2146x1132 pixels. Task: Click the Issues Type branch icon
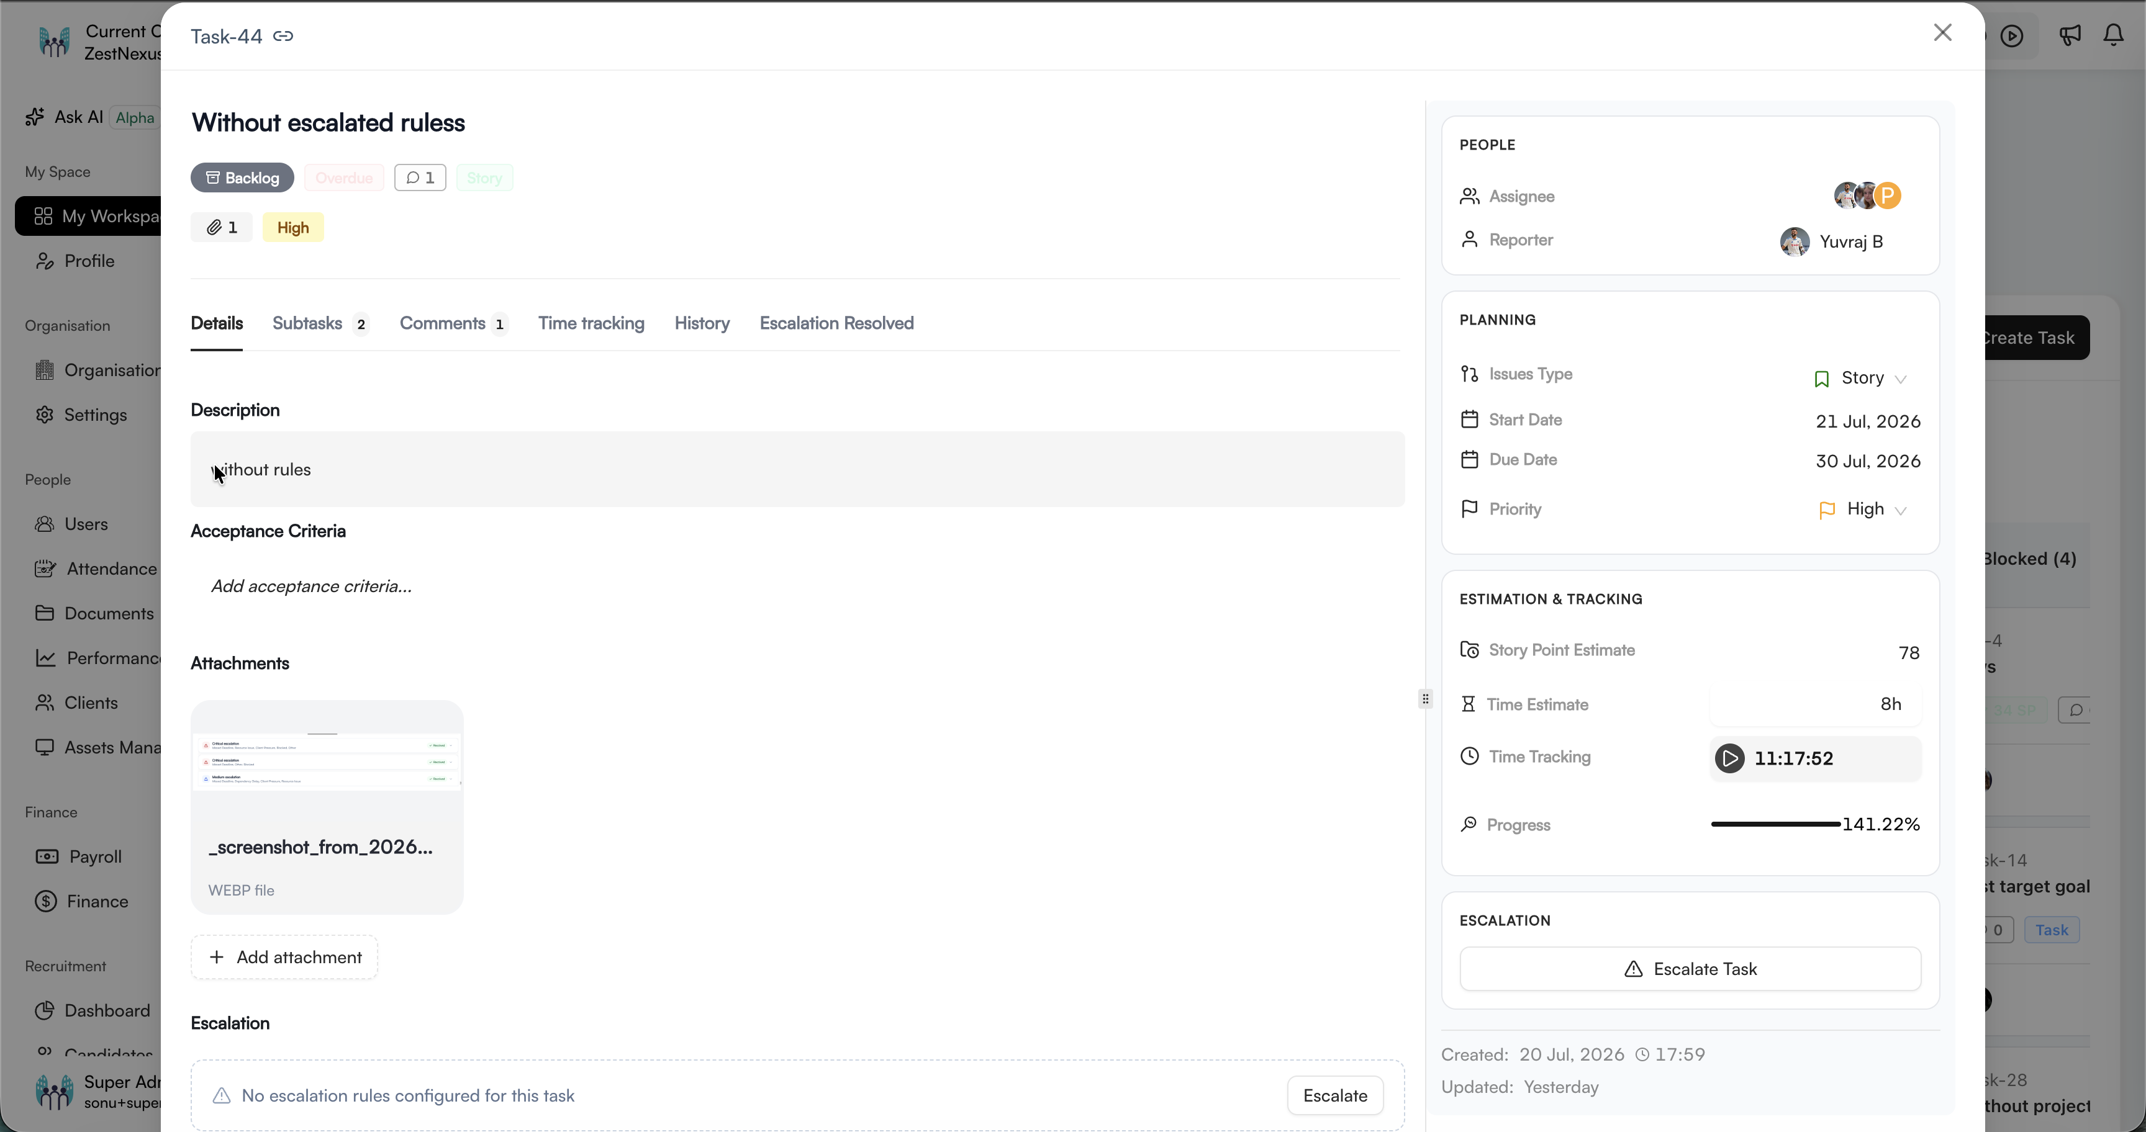[1470, 374]
